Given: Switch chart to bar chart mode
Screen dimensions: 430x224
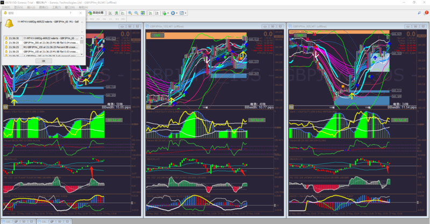Looking at the screenshot, I should click(110, 13).
